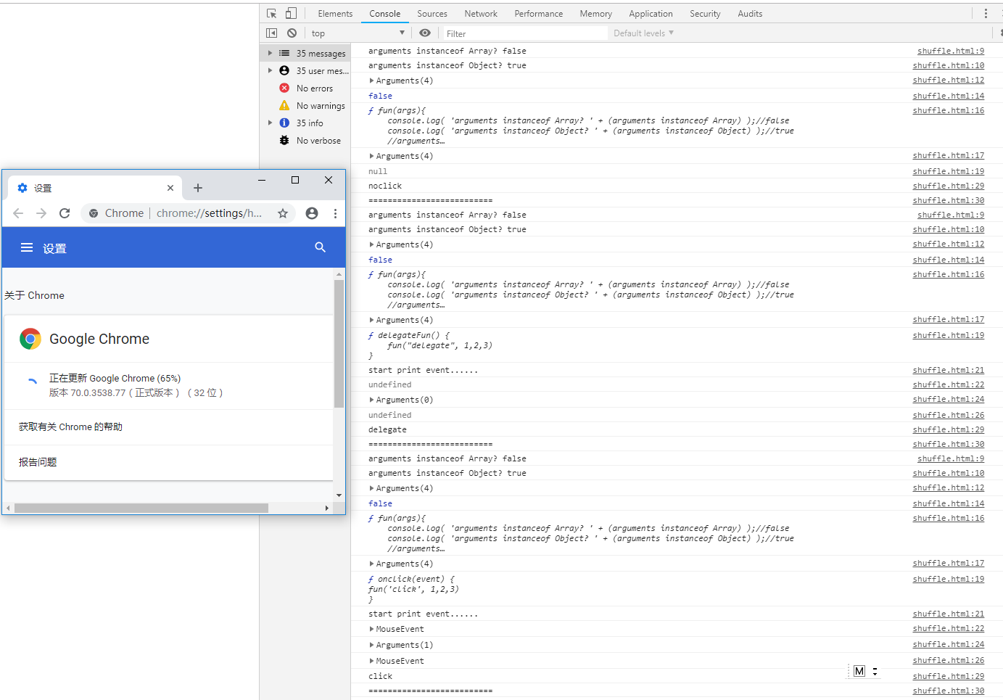This screenshot has height=700, width=1003.
Task: Open first shuffle.html:9 source link
Action: pos(951,51)
